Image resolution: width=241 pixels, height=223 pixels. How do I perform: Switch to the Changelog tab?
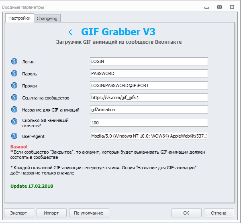click(47, 18)
